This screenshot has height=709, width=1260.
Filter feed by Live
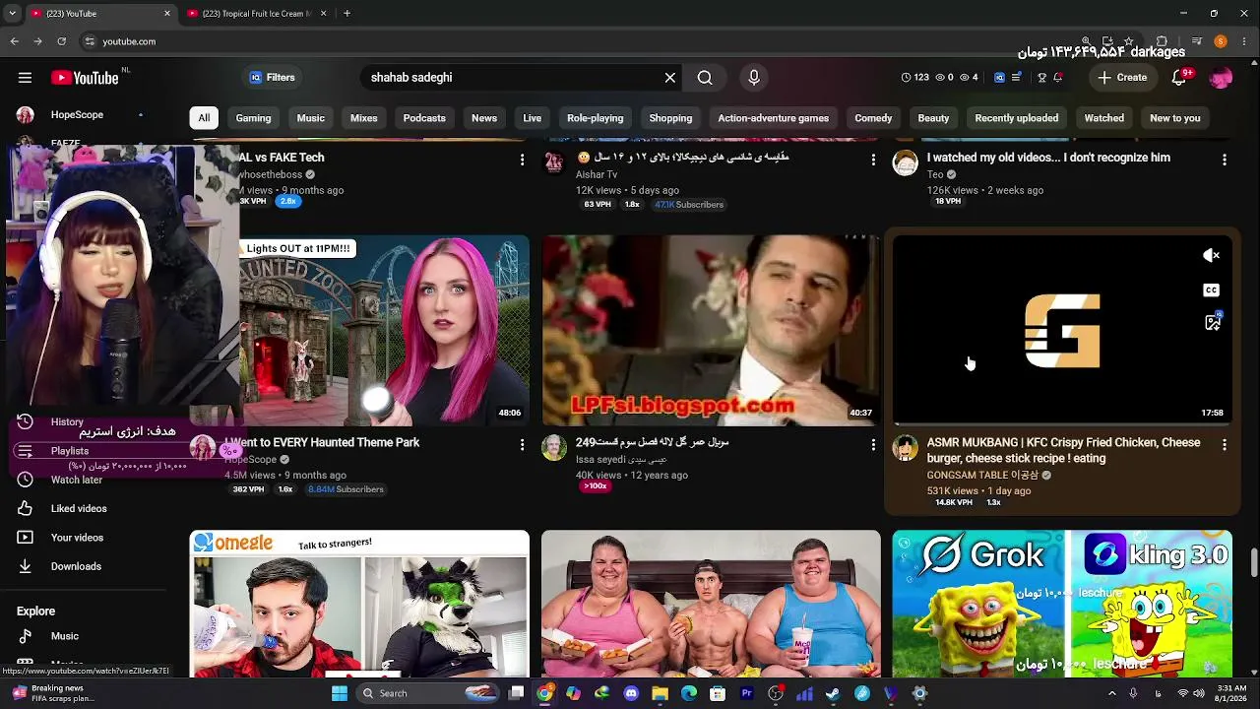tap(533, 118)
